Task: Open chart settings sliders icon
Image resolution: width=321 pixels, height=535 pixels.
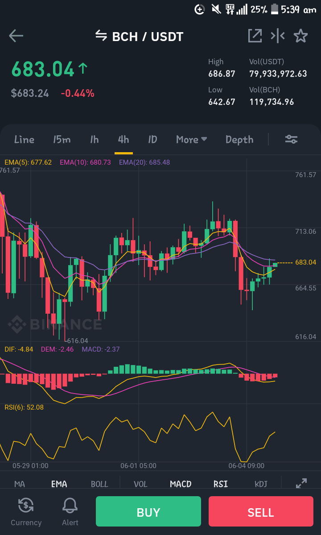Action: [x=292, y=139]
